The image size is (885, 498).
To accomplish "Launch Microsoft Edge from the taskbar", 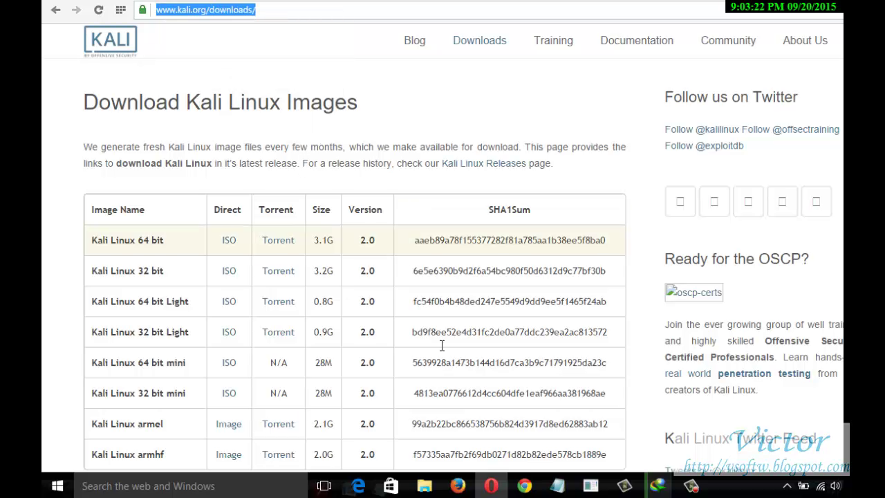I will click(358, 486).
